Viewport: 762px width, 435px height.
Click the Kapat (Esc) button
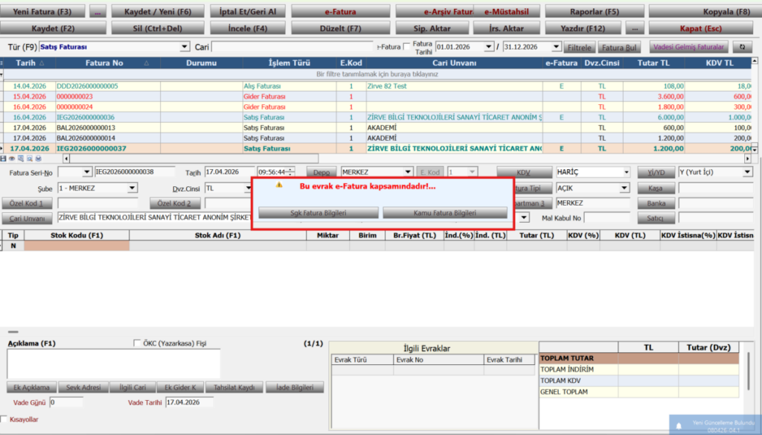point(700,28)
